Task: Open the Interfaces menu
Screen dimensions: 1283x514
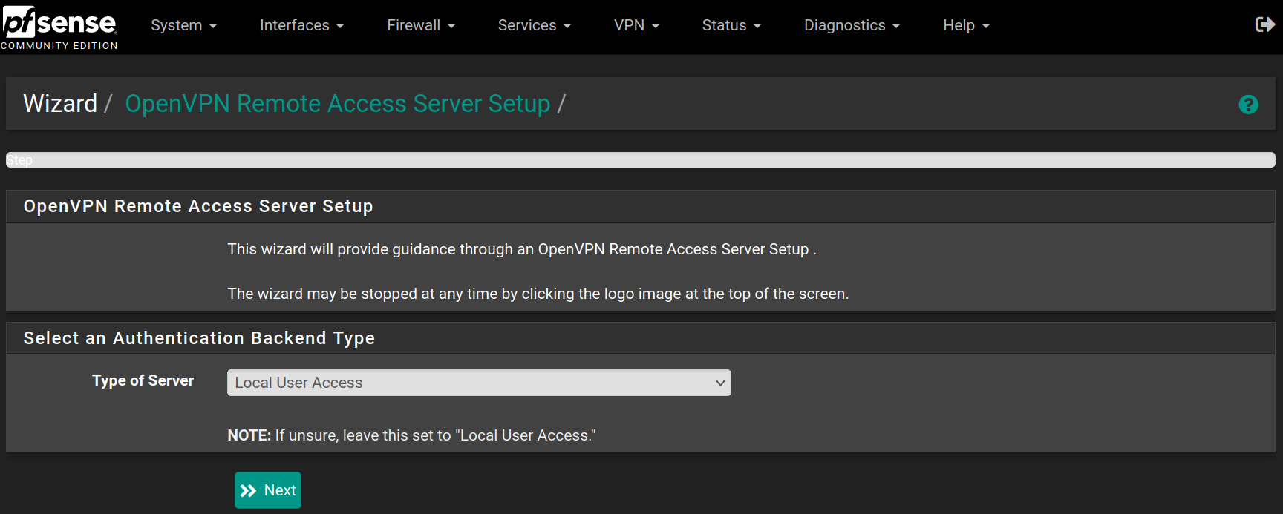Action: click(x=302, y=25)
